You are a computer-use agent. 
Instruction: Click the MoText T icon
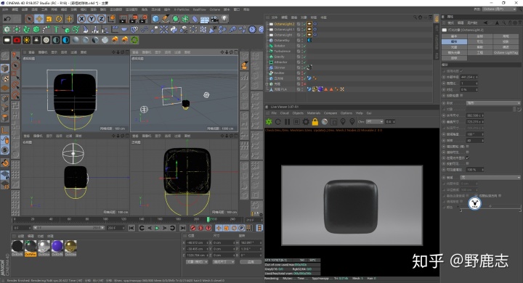[56, 30]
